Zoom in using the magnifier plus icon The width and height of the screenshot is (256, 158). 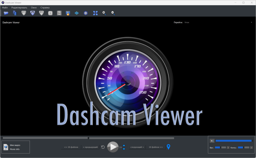point(104,13)
